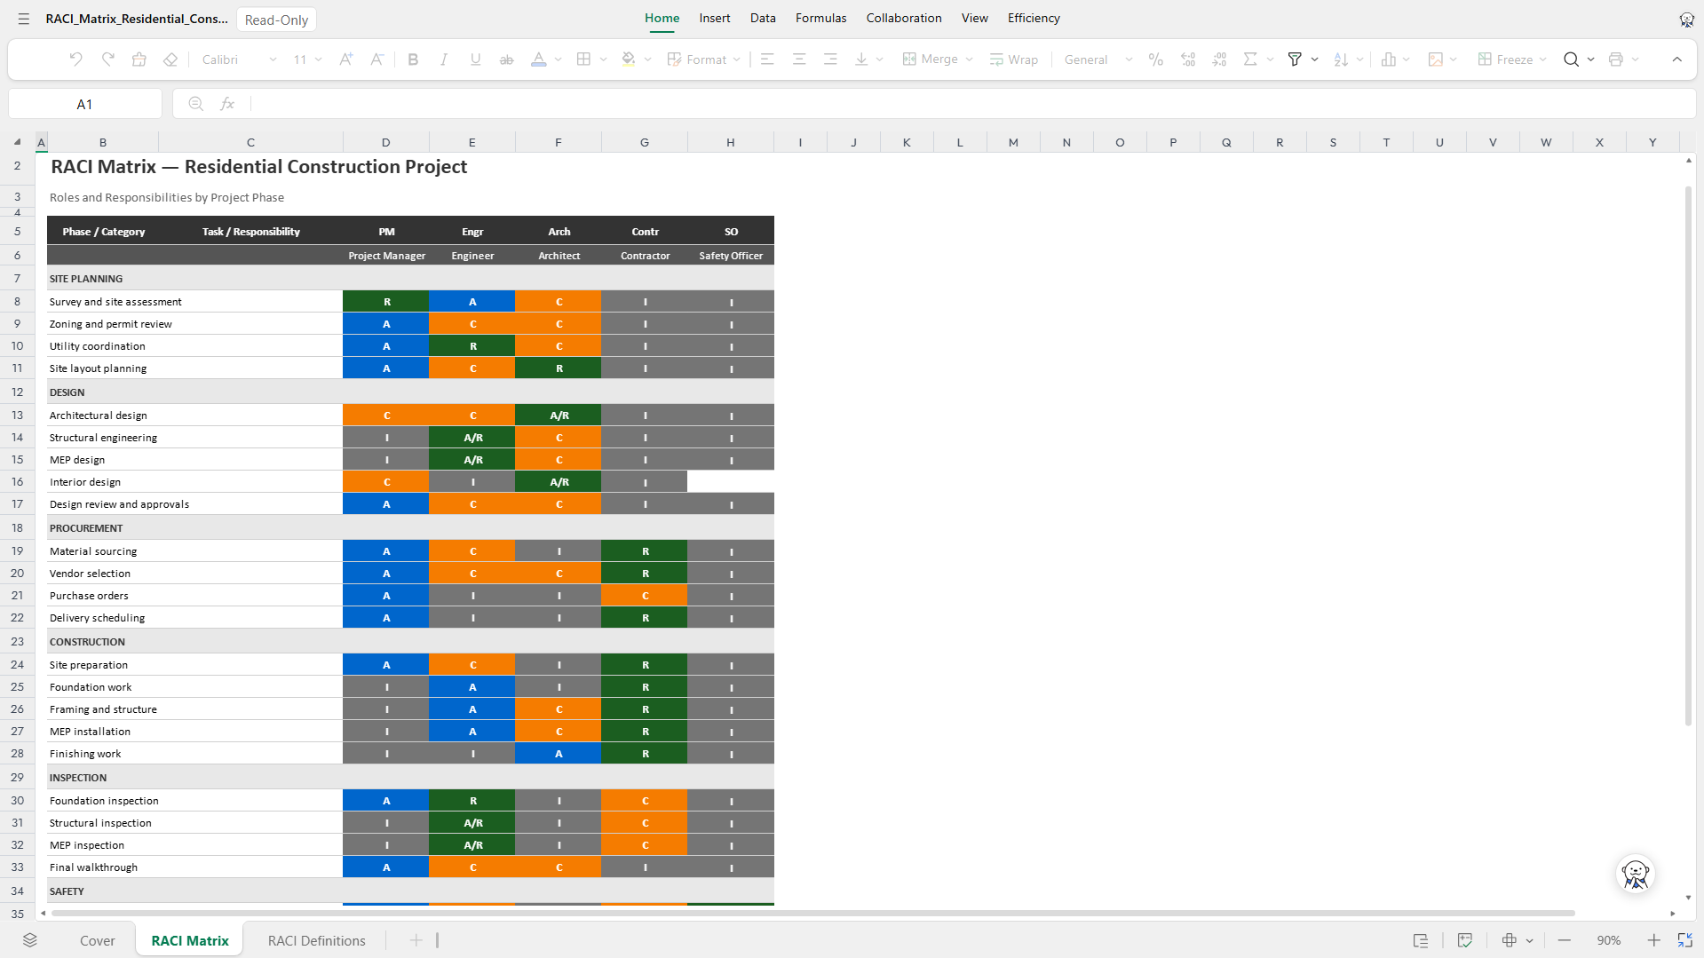Click the fill color bucket
The image size is (1704, 958).
629,59
